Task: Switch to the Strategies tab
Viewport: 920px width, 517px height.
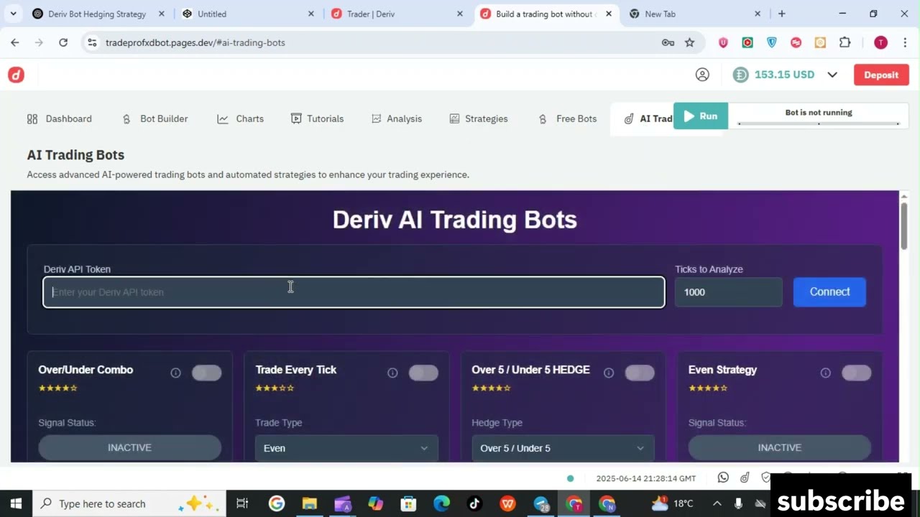Action: click(x=479, y=118)
